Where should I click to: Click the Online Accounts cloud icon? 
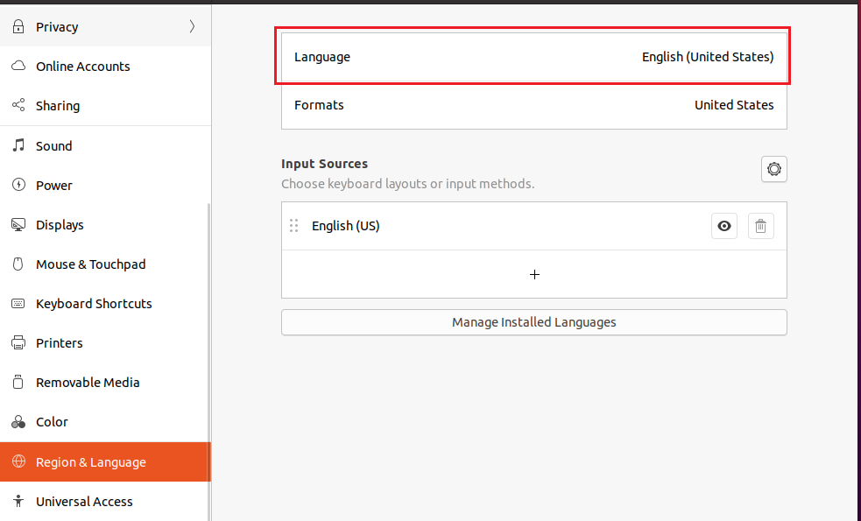pos(18,67)
